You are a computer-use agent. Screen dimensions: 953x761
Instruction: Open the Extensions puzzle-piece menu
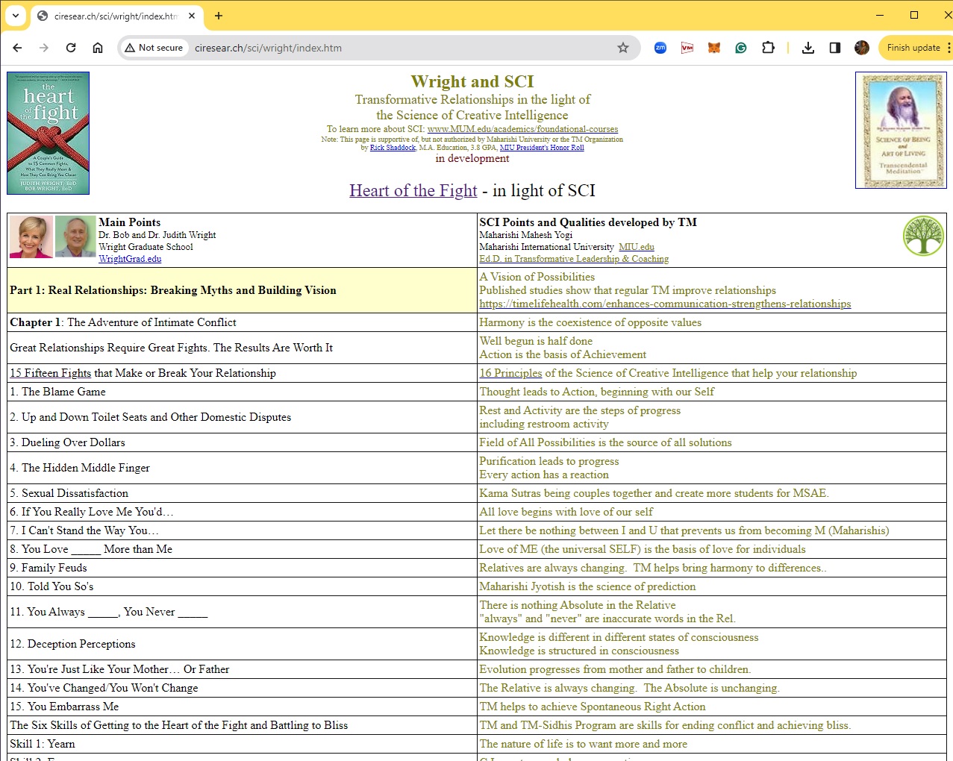pos(768,48)
